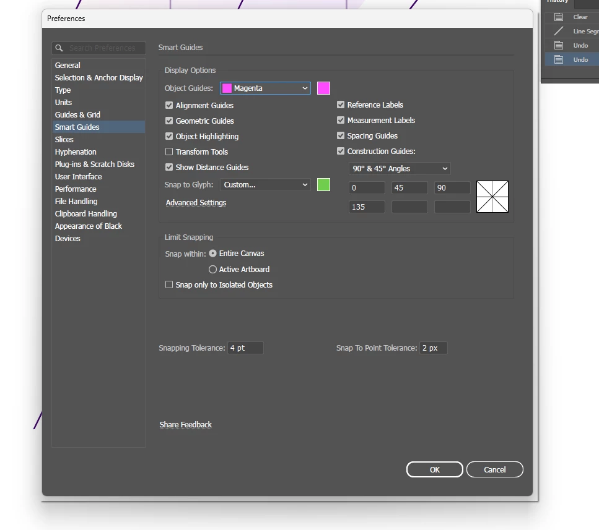Open Snap to Glyph dropdown

click(x=265, y=184)
